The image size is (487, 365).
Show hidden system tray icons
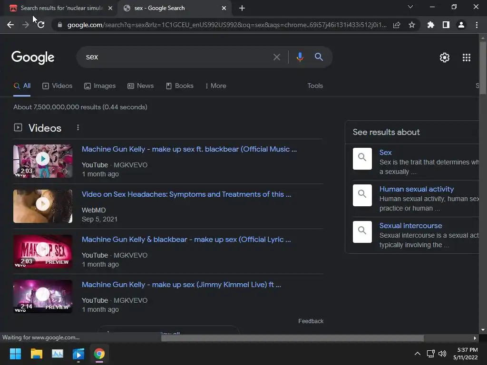pos(418,354)
